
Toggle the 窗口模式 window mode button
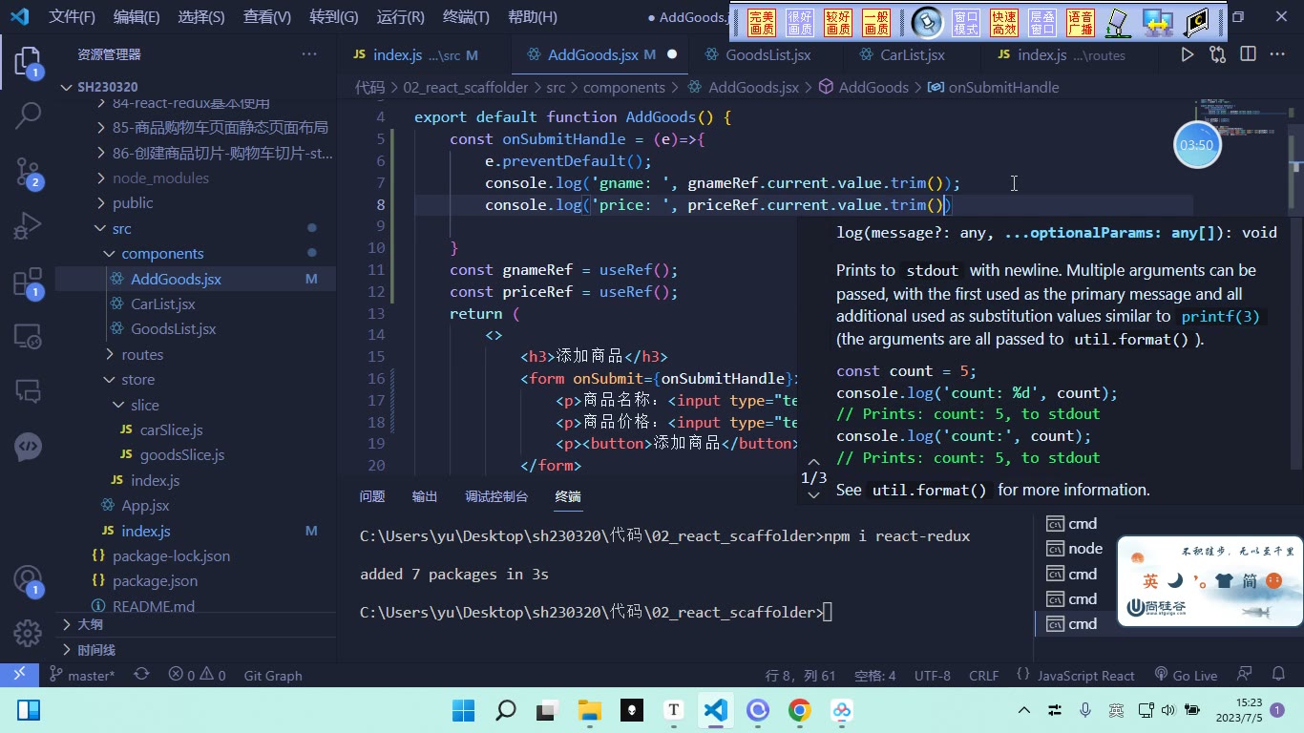pyautogui.click(x=966, y=23)
